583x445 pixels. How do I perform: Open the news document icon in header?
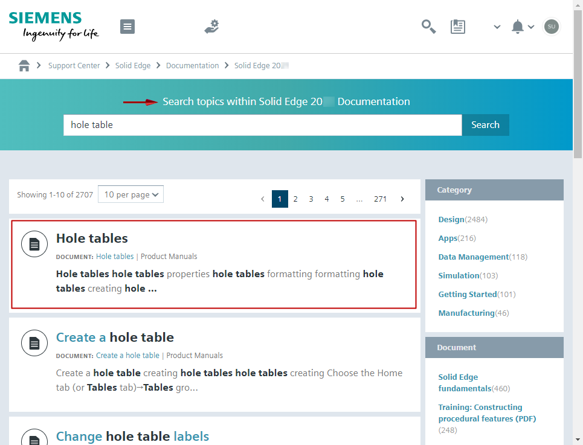coord(458,27)
